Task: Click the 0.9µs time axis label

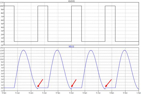Action: point(125,93)
